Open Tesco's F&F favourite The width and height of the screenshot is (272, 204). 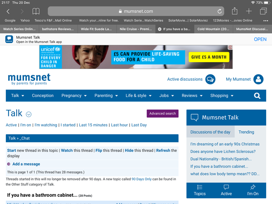[53, 20]
